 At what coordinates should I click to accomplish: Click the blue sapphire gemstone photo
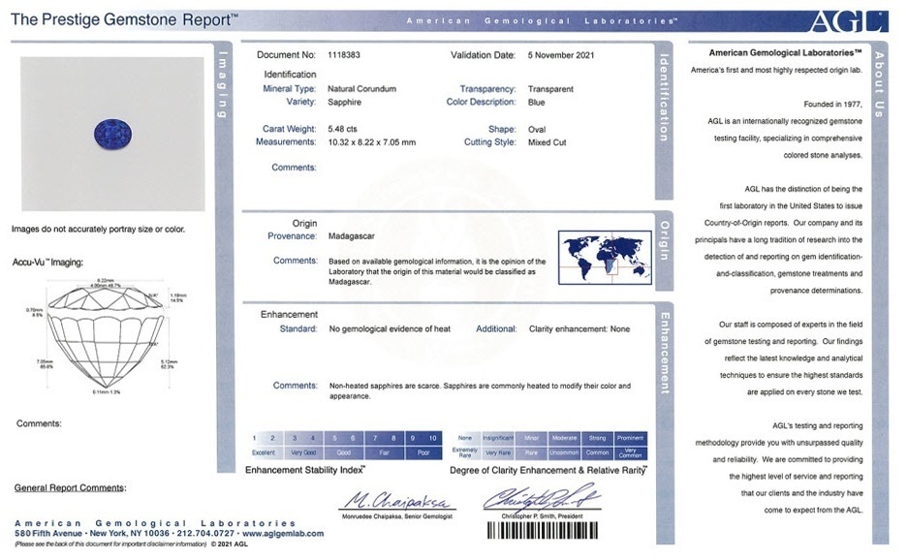[x=111, y=133]
